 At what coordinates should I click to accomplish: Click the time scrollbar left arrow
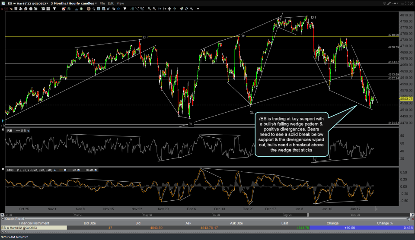(x=2, y=215)
